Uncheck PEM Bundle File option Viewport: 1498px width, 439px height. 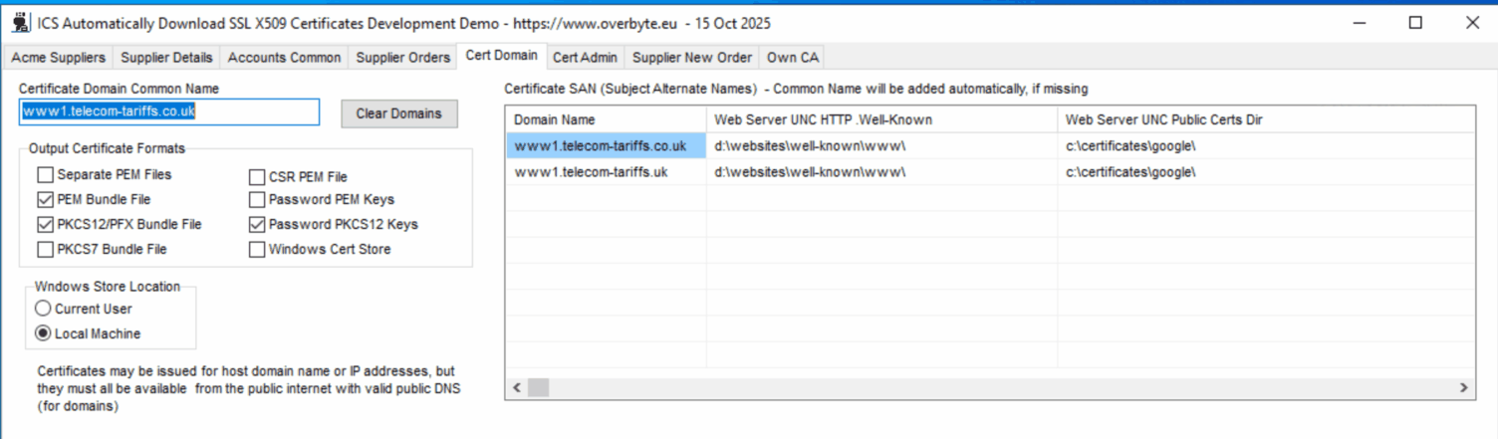pyautogui.click(x=45, y=200)
